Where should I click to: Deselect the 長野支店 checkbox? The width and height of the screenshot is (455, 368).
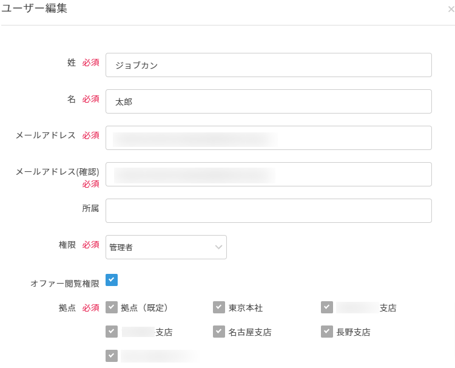pyautogui.click(x=327, y=332)
